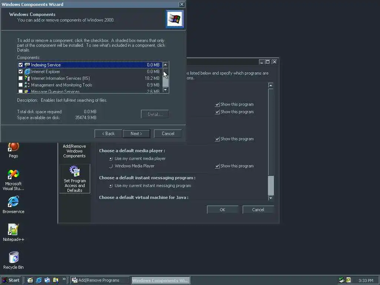
Task: Click the components list scroll up arrow
Action: click(165, 65)
